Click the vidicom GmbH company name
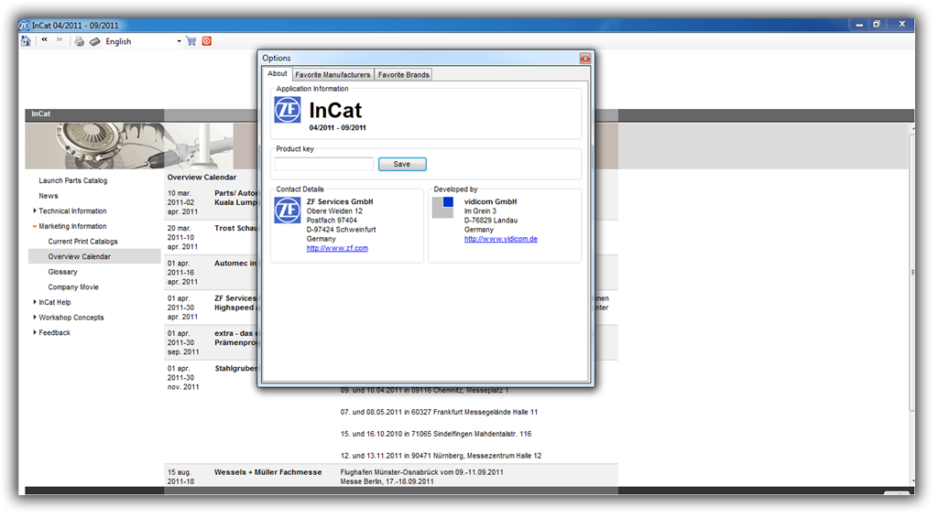The image size is (938, 518). pyautogui.click(x=491, y=202)
